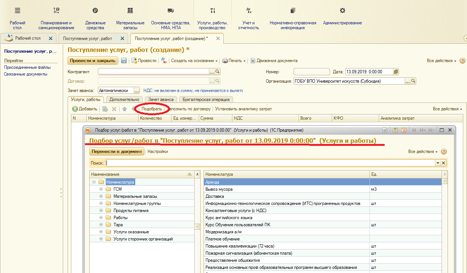The image size is (467, 273).
Task: Switch to the Бухгалтерская операция tab
Action: tap(206, 99)
